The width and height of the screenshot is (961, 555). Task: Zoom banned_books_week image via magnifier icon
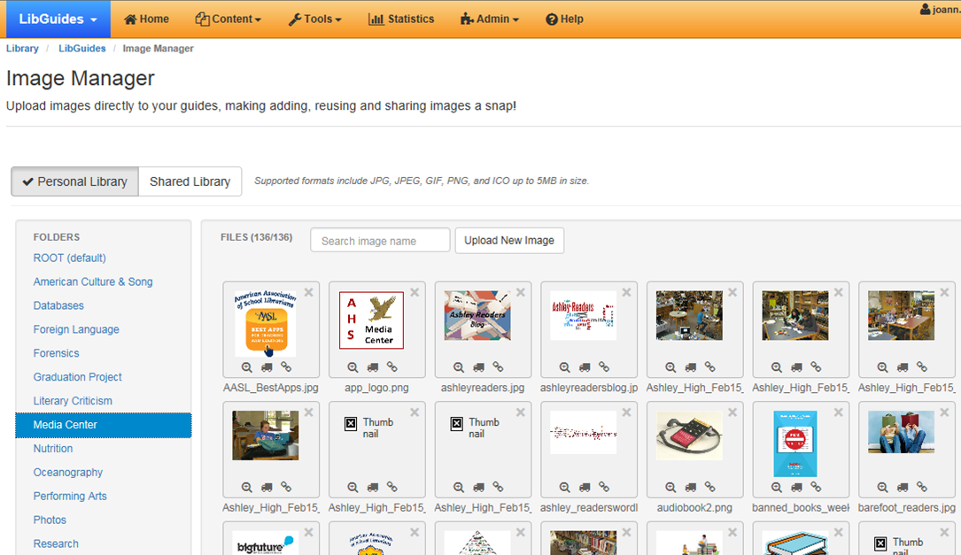777,488
